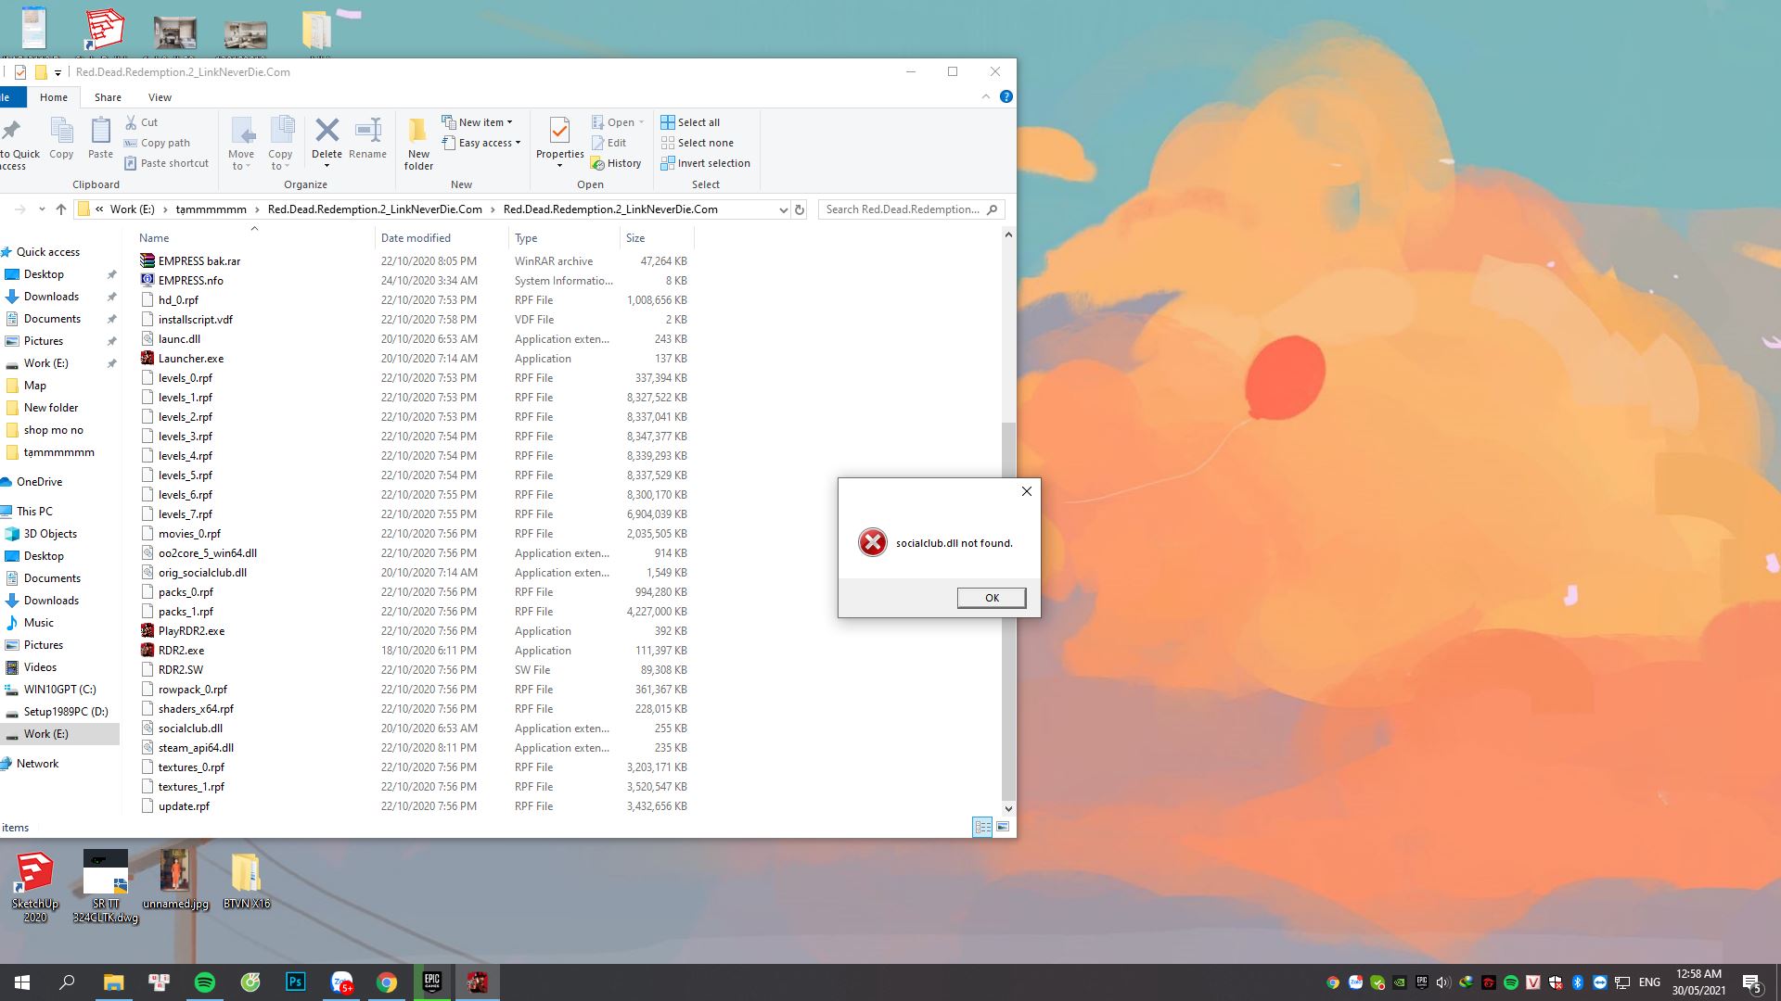1781x1001 pixels.
Task: Select the View tab in ribbon
Action: tap(159, 96)
